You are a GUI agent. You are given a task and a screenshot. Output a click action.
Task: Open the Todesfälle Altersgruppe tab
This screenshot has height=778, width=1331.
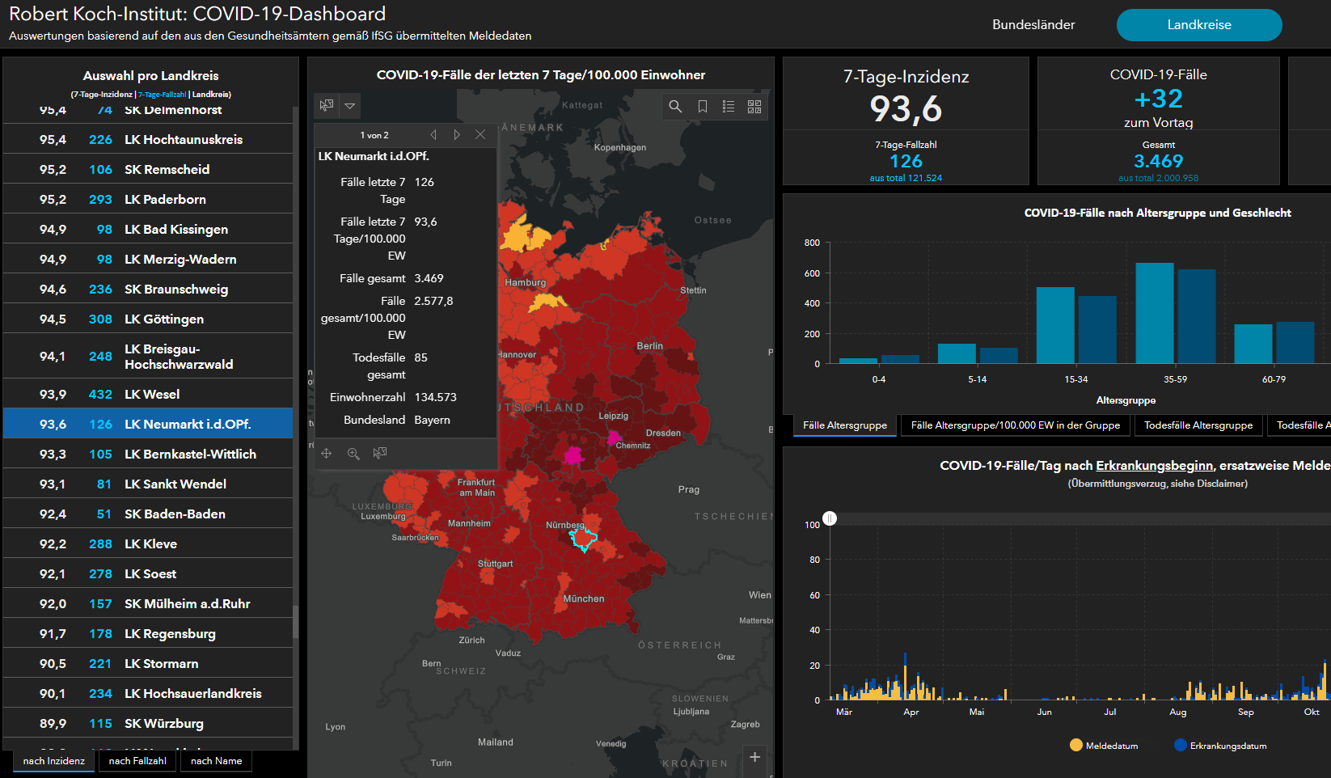coord(1198,425)
